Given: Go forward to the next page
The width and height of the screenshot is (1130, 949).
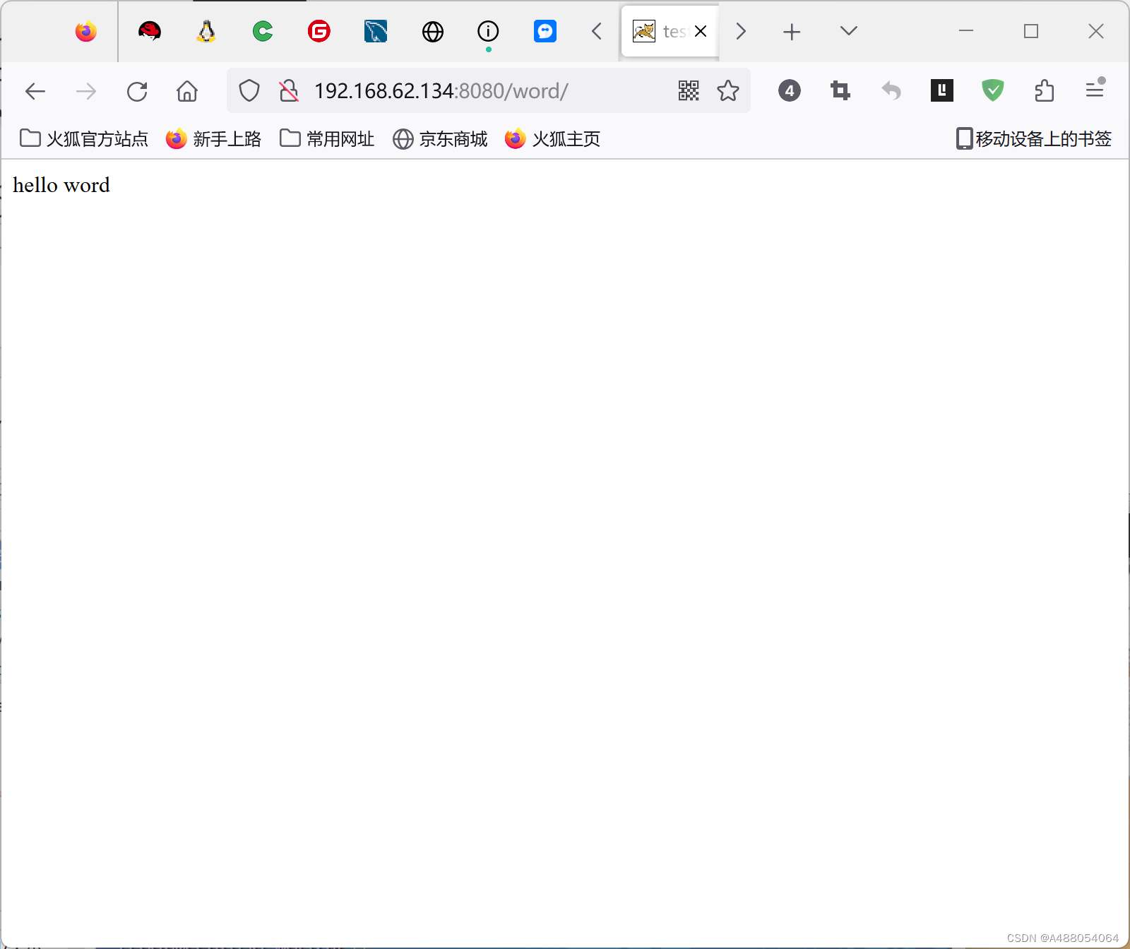Looking at the screenshot, I should pos(86,91).
